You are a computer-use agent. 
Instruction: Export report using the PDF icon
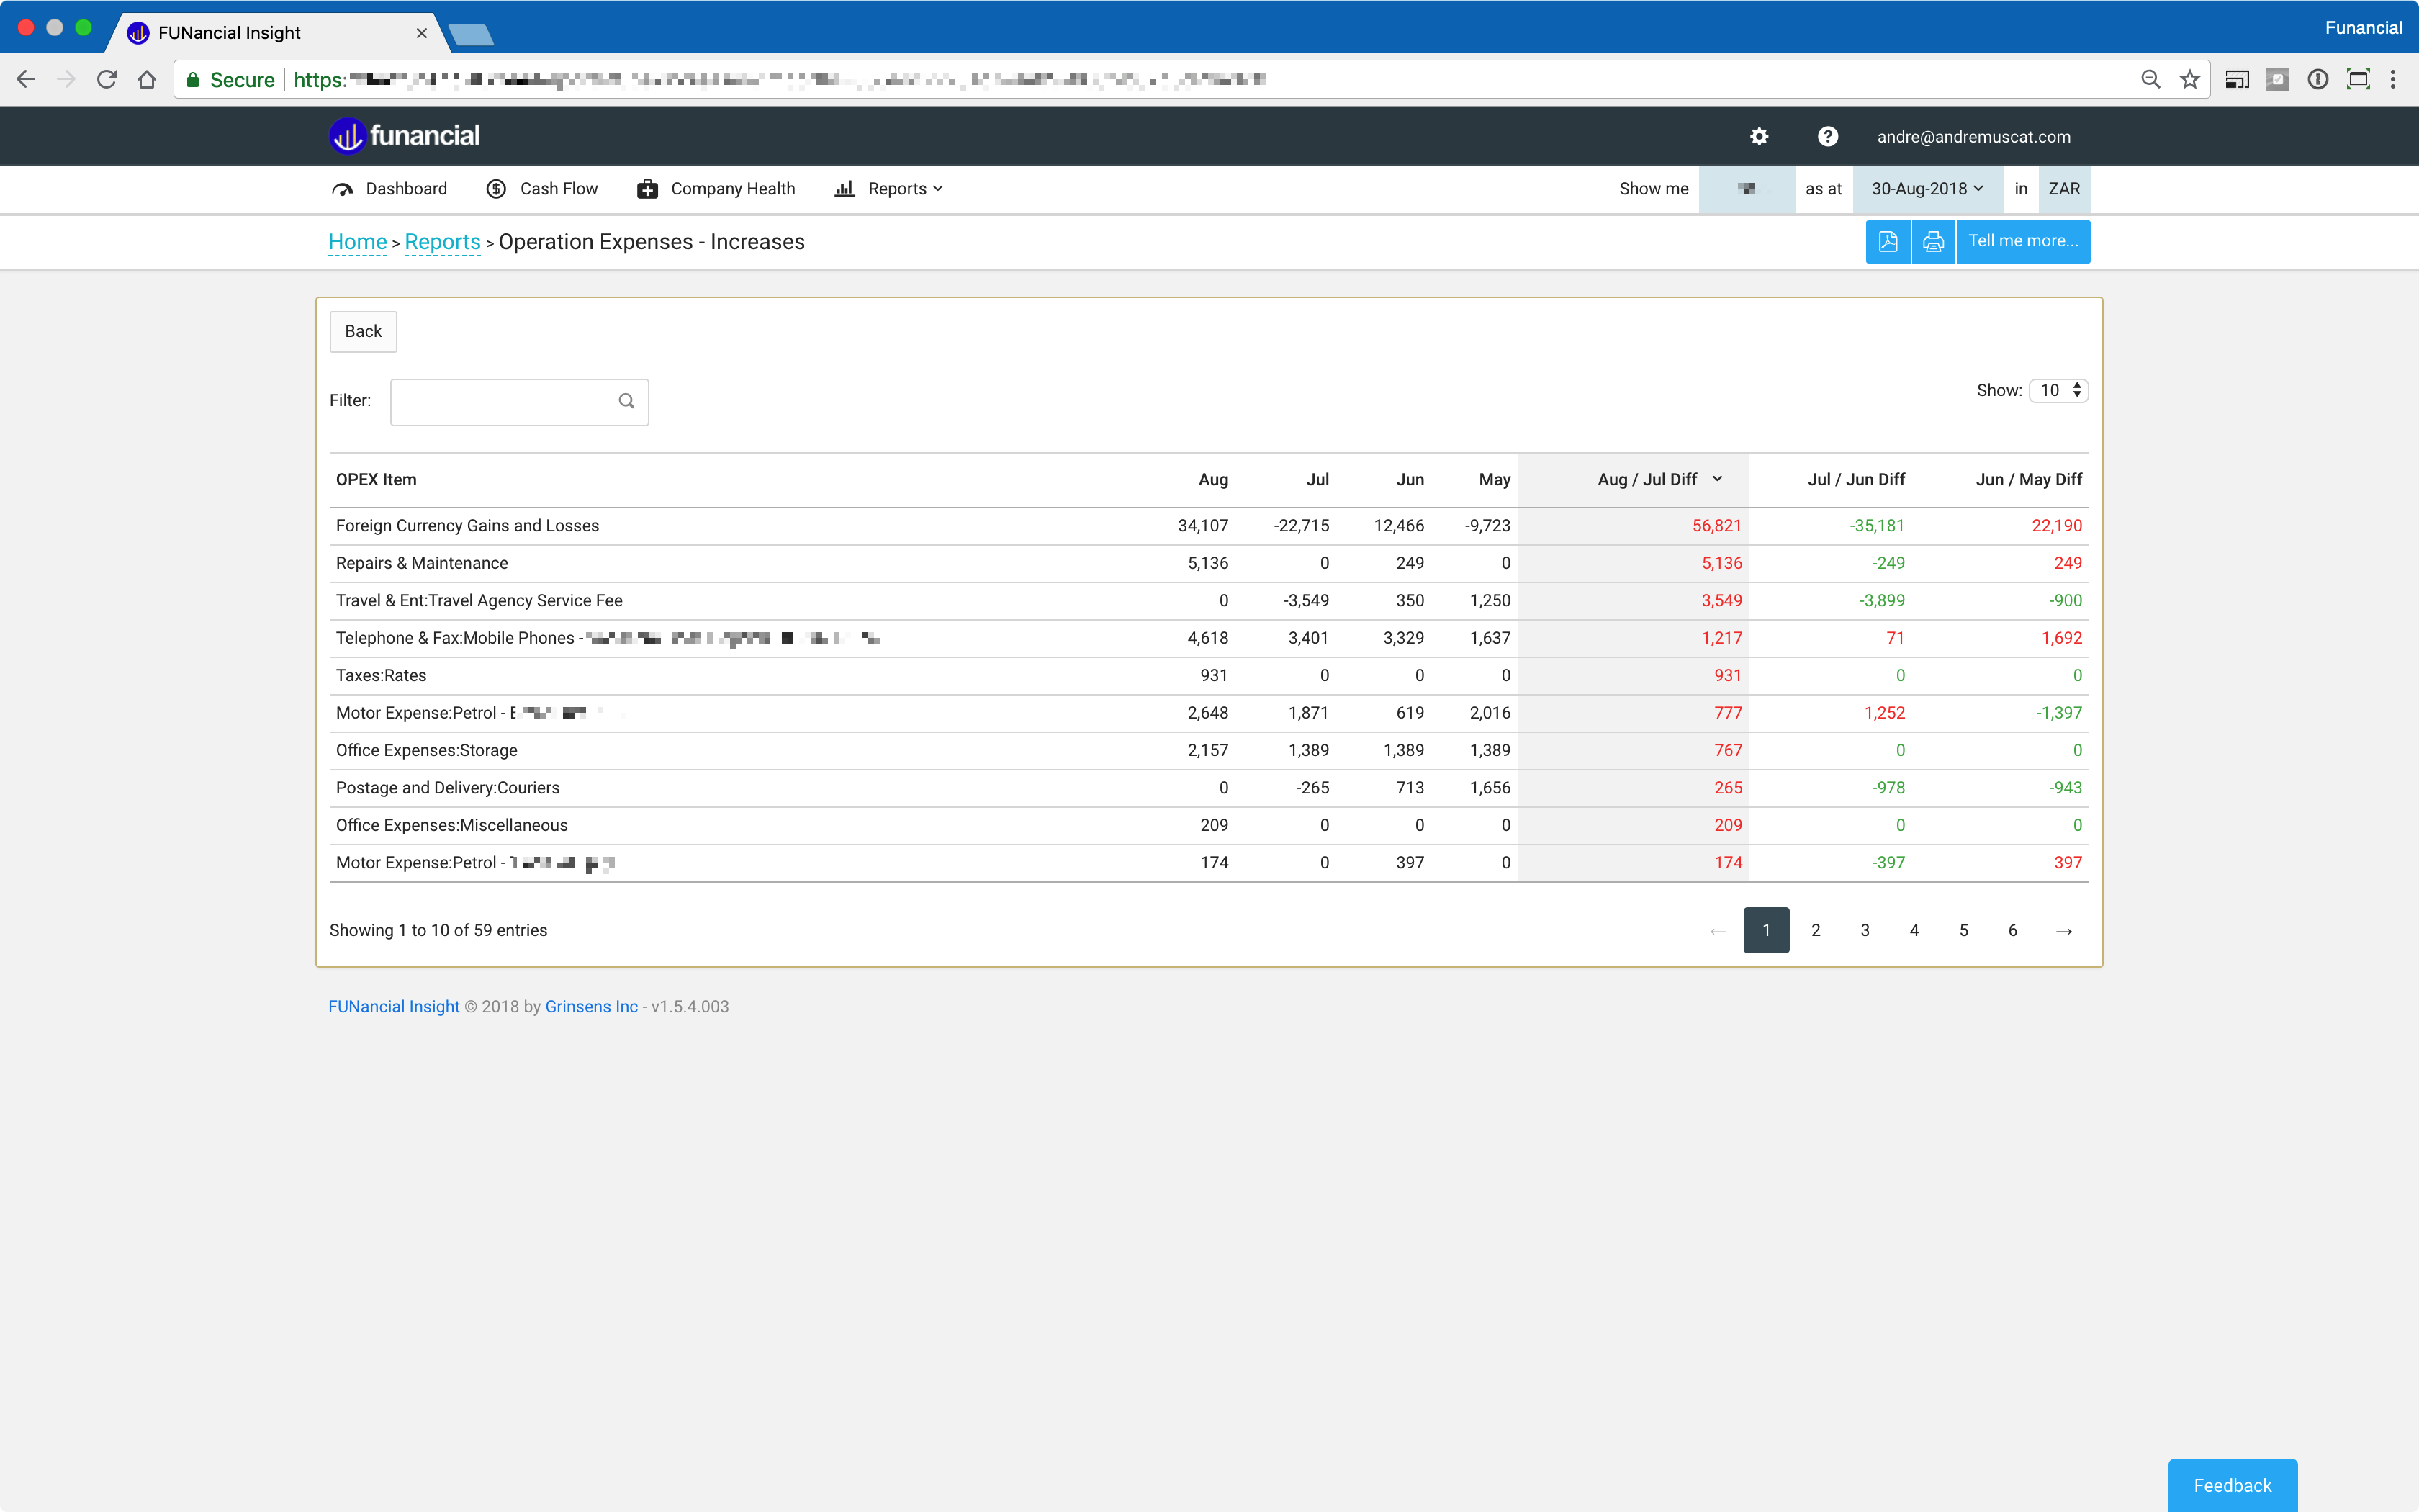tap(1887, 242)
